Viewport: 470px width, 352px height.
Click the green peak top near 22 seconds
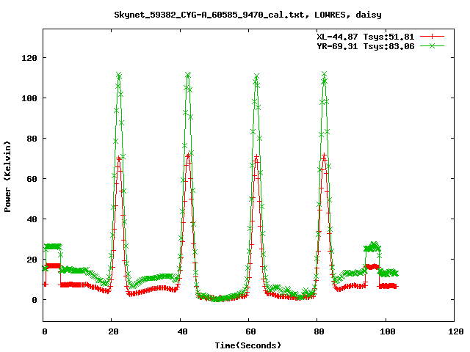(119, 75)
